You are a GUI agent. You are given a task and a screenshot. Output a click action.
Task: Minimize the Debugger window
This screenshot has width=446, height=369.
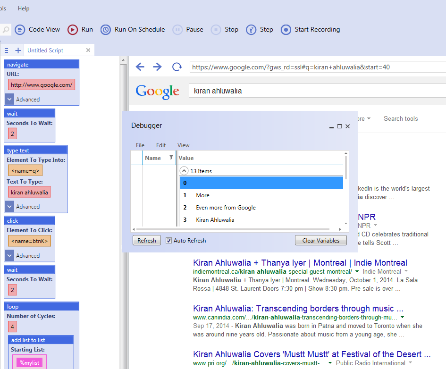331,127
